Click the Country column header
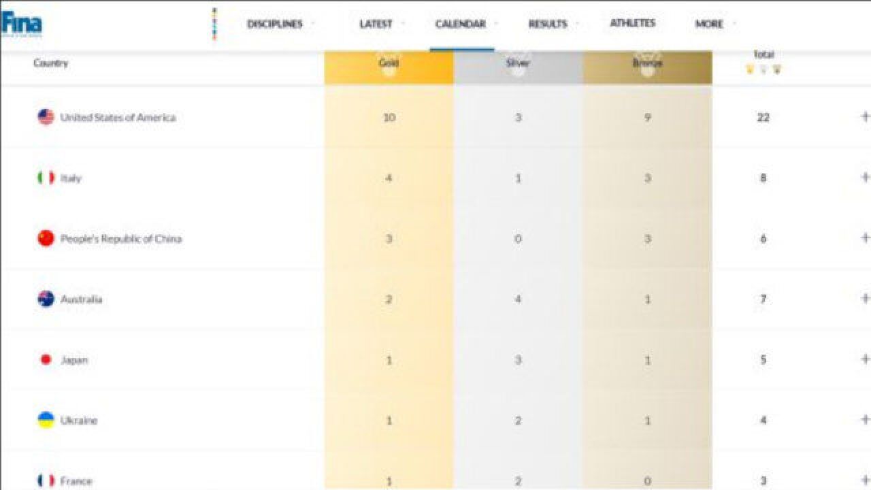The width and height of the screenshot is (871, 490). point(51,63)
